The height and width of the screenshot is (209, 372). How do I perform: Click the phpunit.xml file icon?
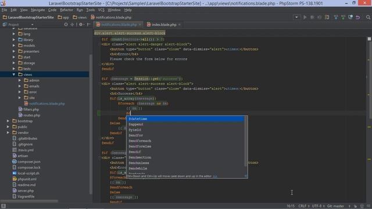[15, 179]
